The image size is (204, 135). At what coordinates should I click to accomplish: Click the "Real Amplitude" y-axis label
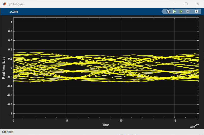click(x=4, y=68)
